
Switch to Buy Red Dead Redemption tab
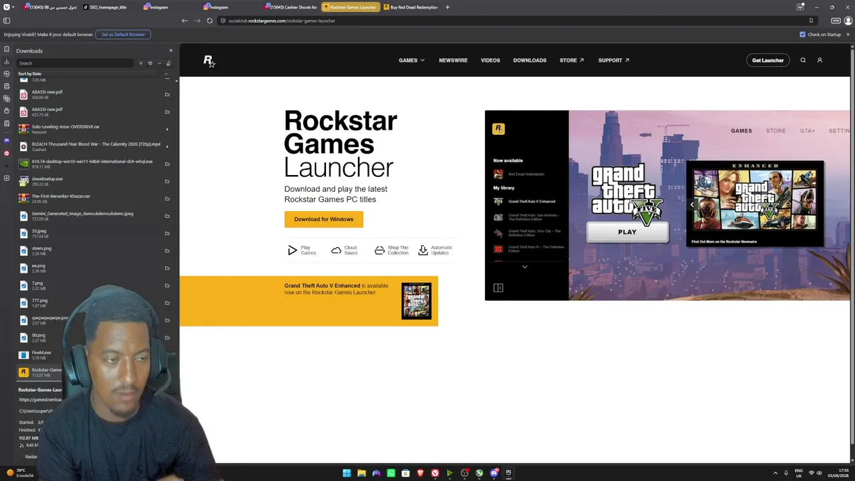(411, 7)
